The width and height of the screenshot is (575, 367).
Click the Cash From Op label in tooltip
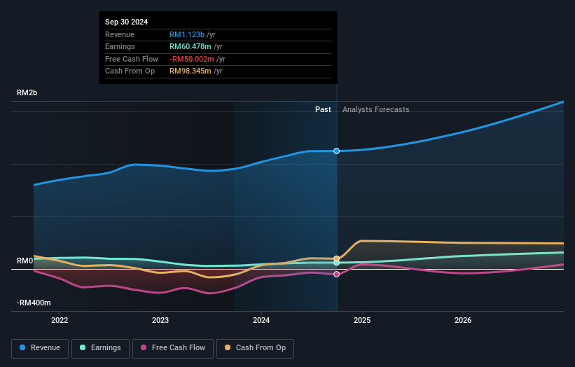pyautogui.click(x=130, y=71)
